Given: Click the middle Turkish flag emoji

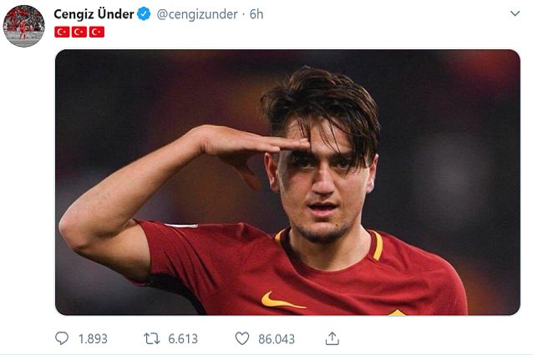Looking at the screenshot, I should coord(79,32).
